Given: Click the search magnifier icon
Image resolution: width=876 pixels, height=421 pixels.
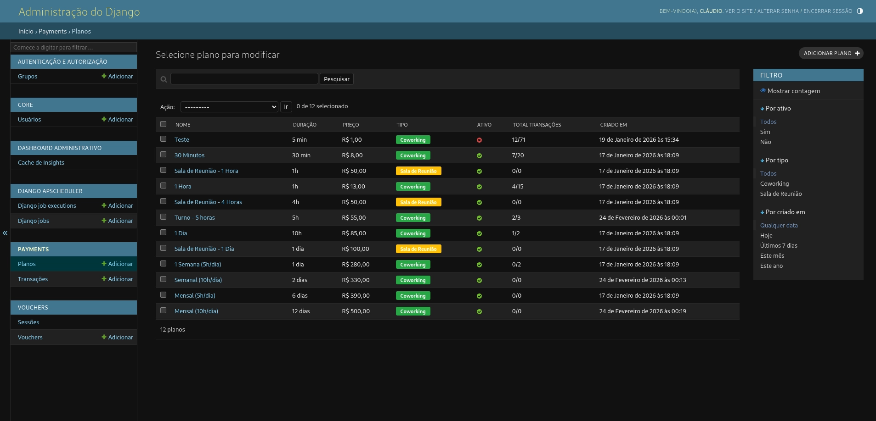Looking at the screenshot, I should pos(164,79).
